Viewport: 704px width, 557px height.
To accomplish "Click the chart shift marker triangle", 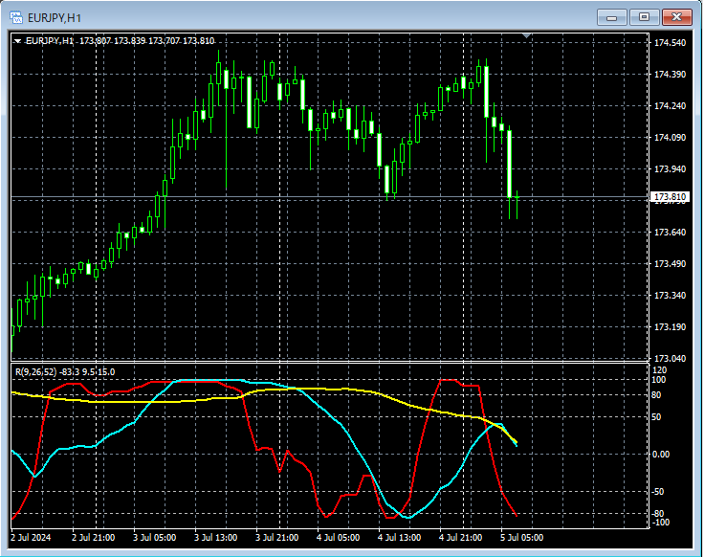I will coord(527,35).
